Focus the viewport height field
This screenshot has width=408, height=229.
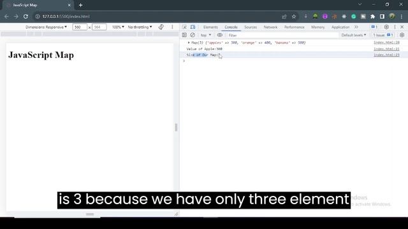(x=99, y=27)
